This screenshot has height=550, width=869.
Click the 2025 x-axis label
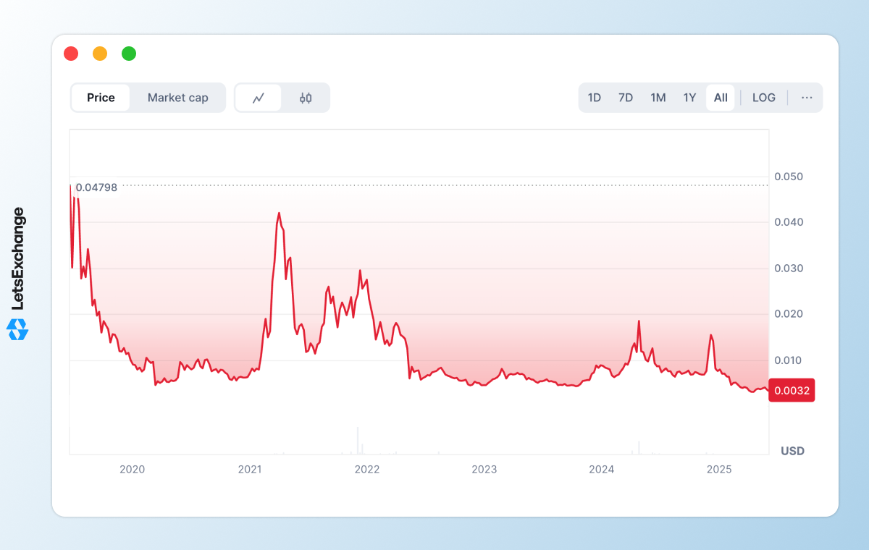[719, 469]
